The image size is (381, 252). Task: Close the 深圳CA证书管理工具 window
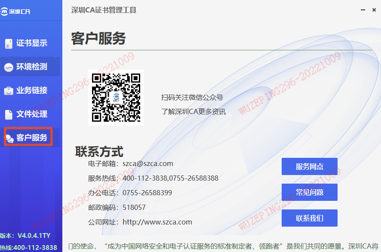[x=374, y=10]
